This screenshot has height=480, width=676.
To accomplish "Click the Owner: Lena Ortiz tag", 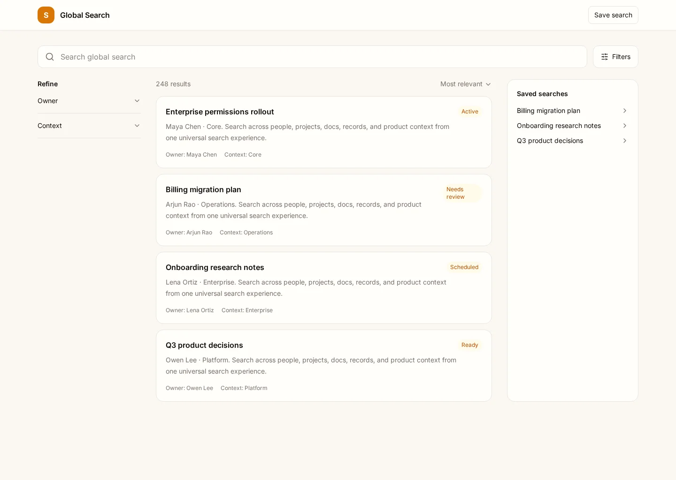I will [x=190, y=310].
